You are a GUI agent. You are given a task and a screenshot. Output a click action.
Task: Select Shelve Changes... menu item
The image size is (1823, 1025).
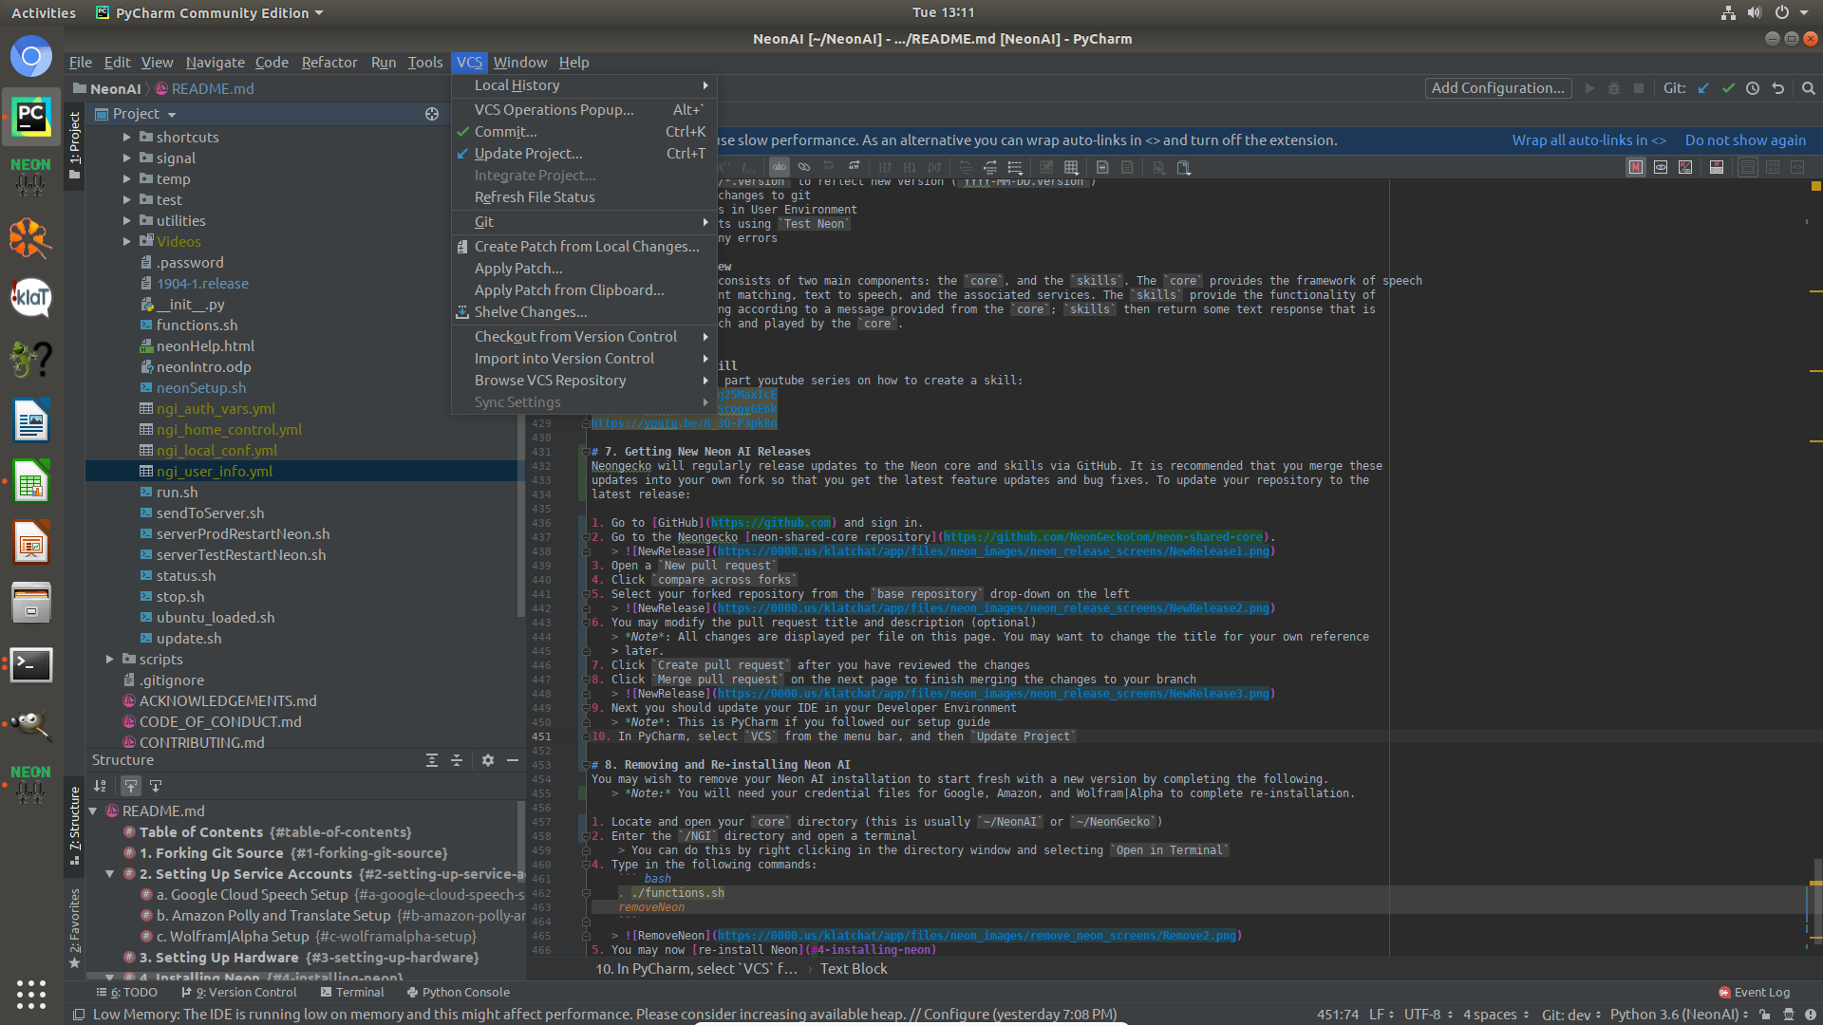(584, 312)
